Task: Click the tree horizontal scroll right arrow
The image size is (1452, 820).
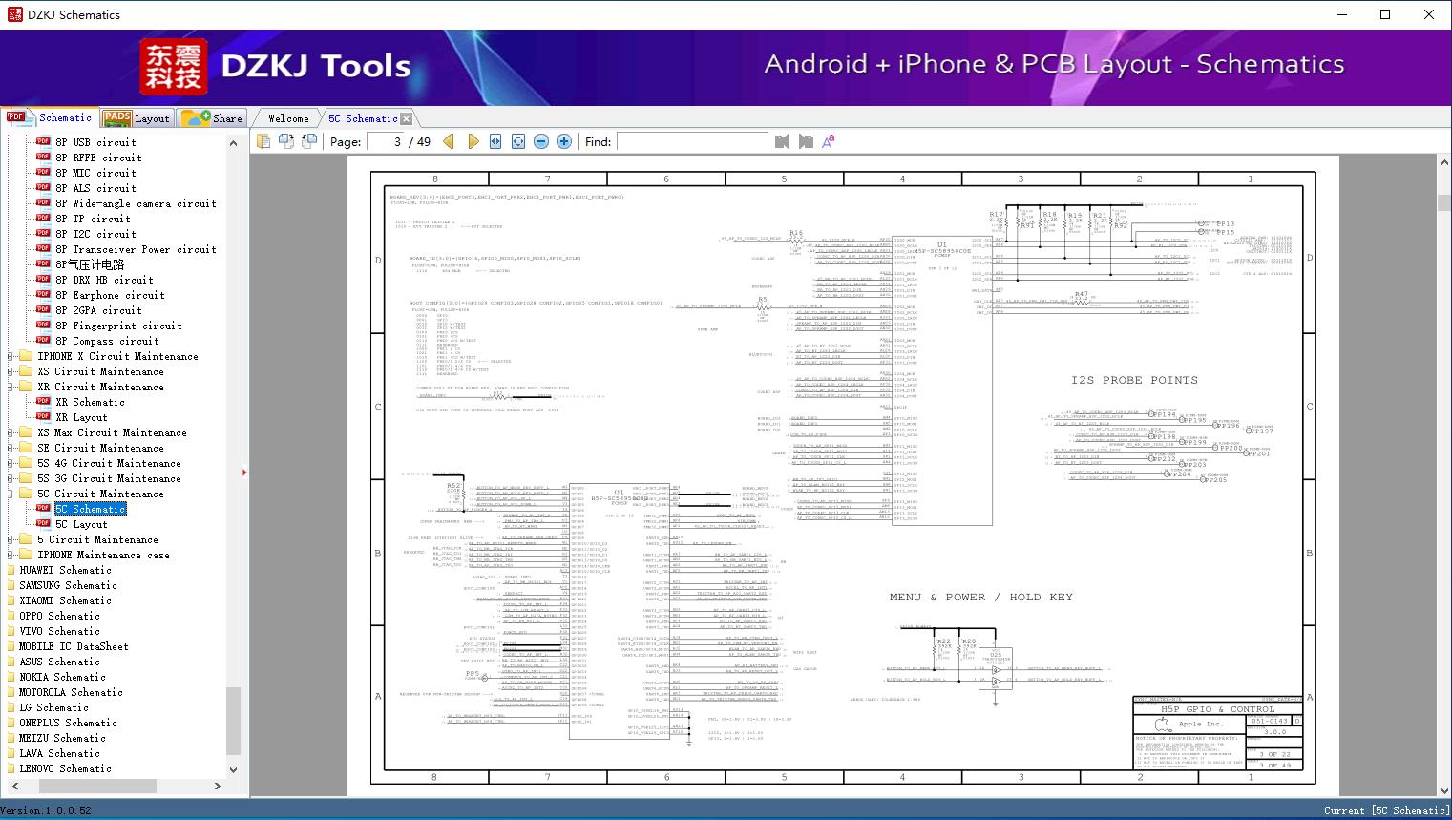Action: pyautogui.click(x=217, y=786)
